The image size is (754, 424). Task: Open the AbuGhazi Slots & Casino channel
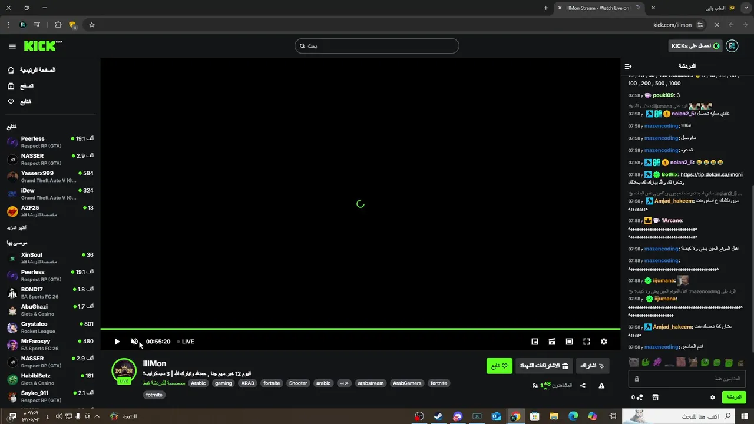50,310
